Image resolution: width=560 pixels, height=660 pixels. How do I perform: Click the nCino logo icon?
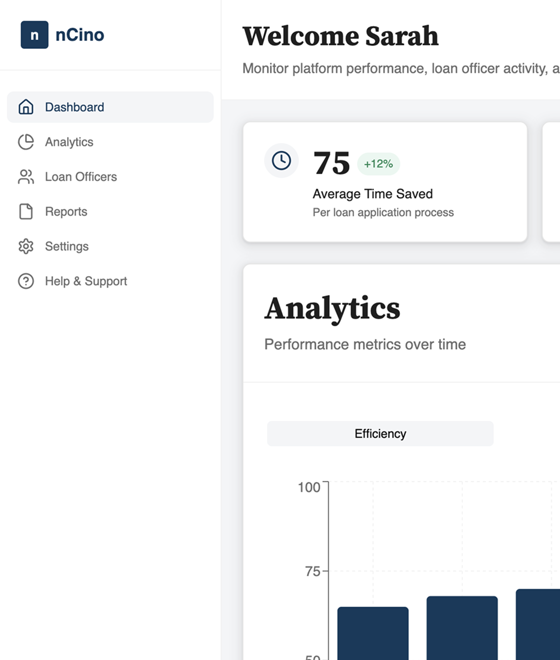point(34,35)
